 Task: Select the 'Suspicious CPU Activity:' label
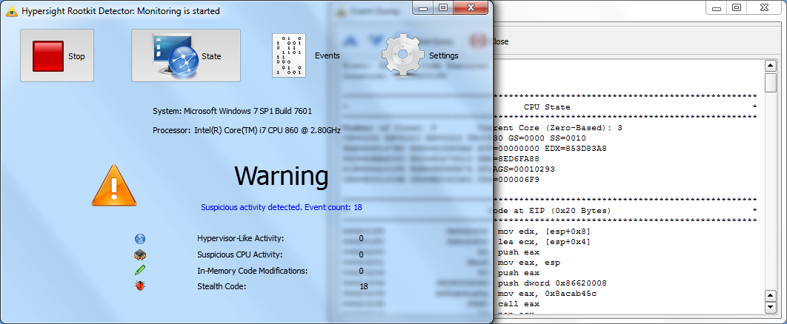239,254
